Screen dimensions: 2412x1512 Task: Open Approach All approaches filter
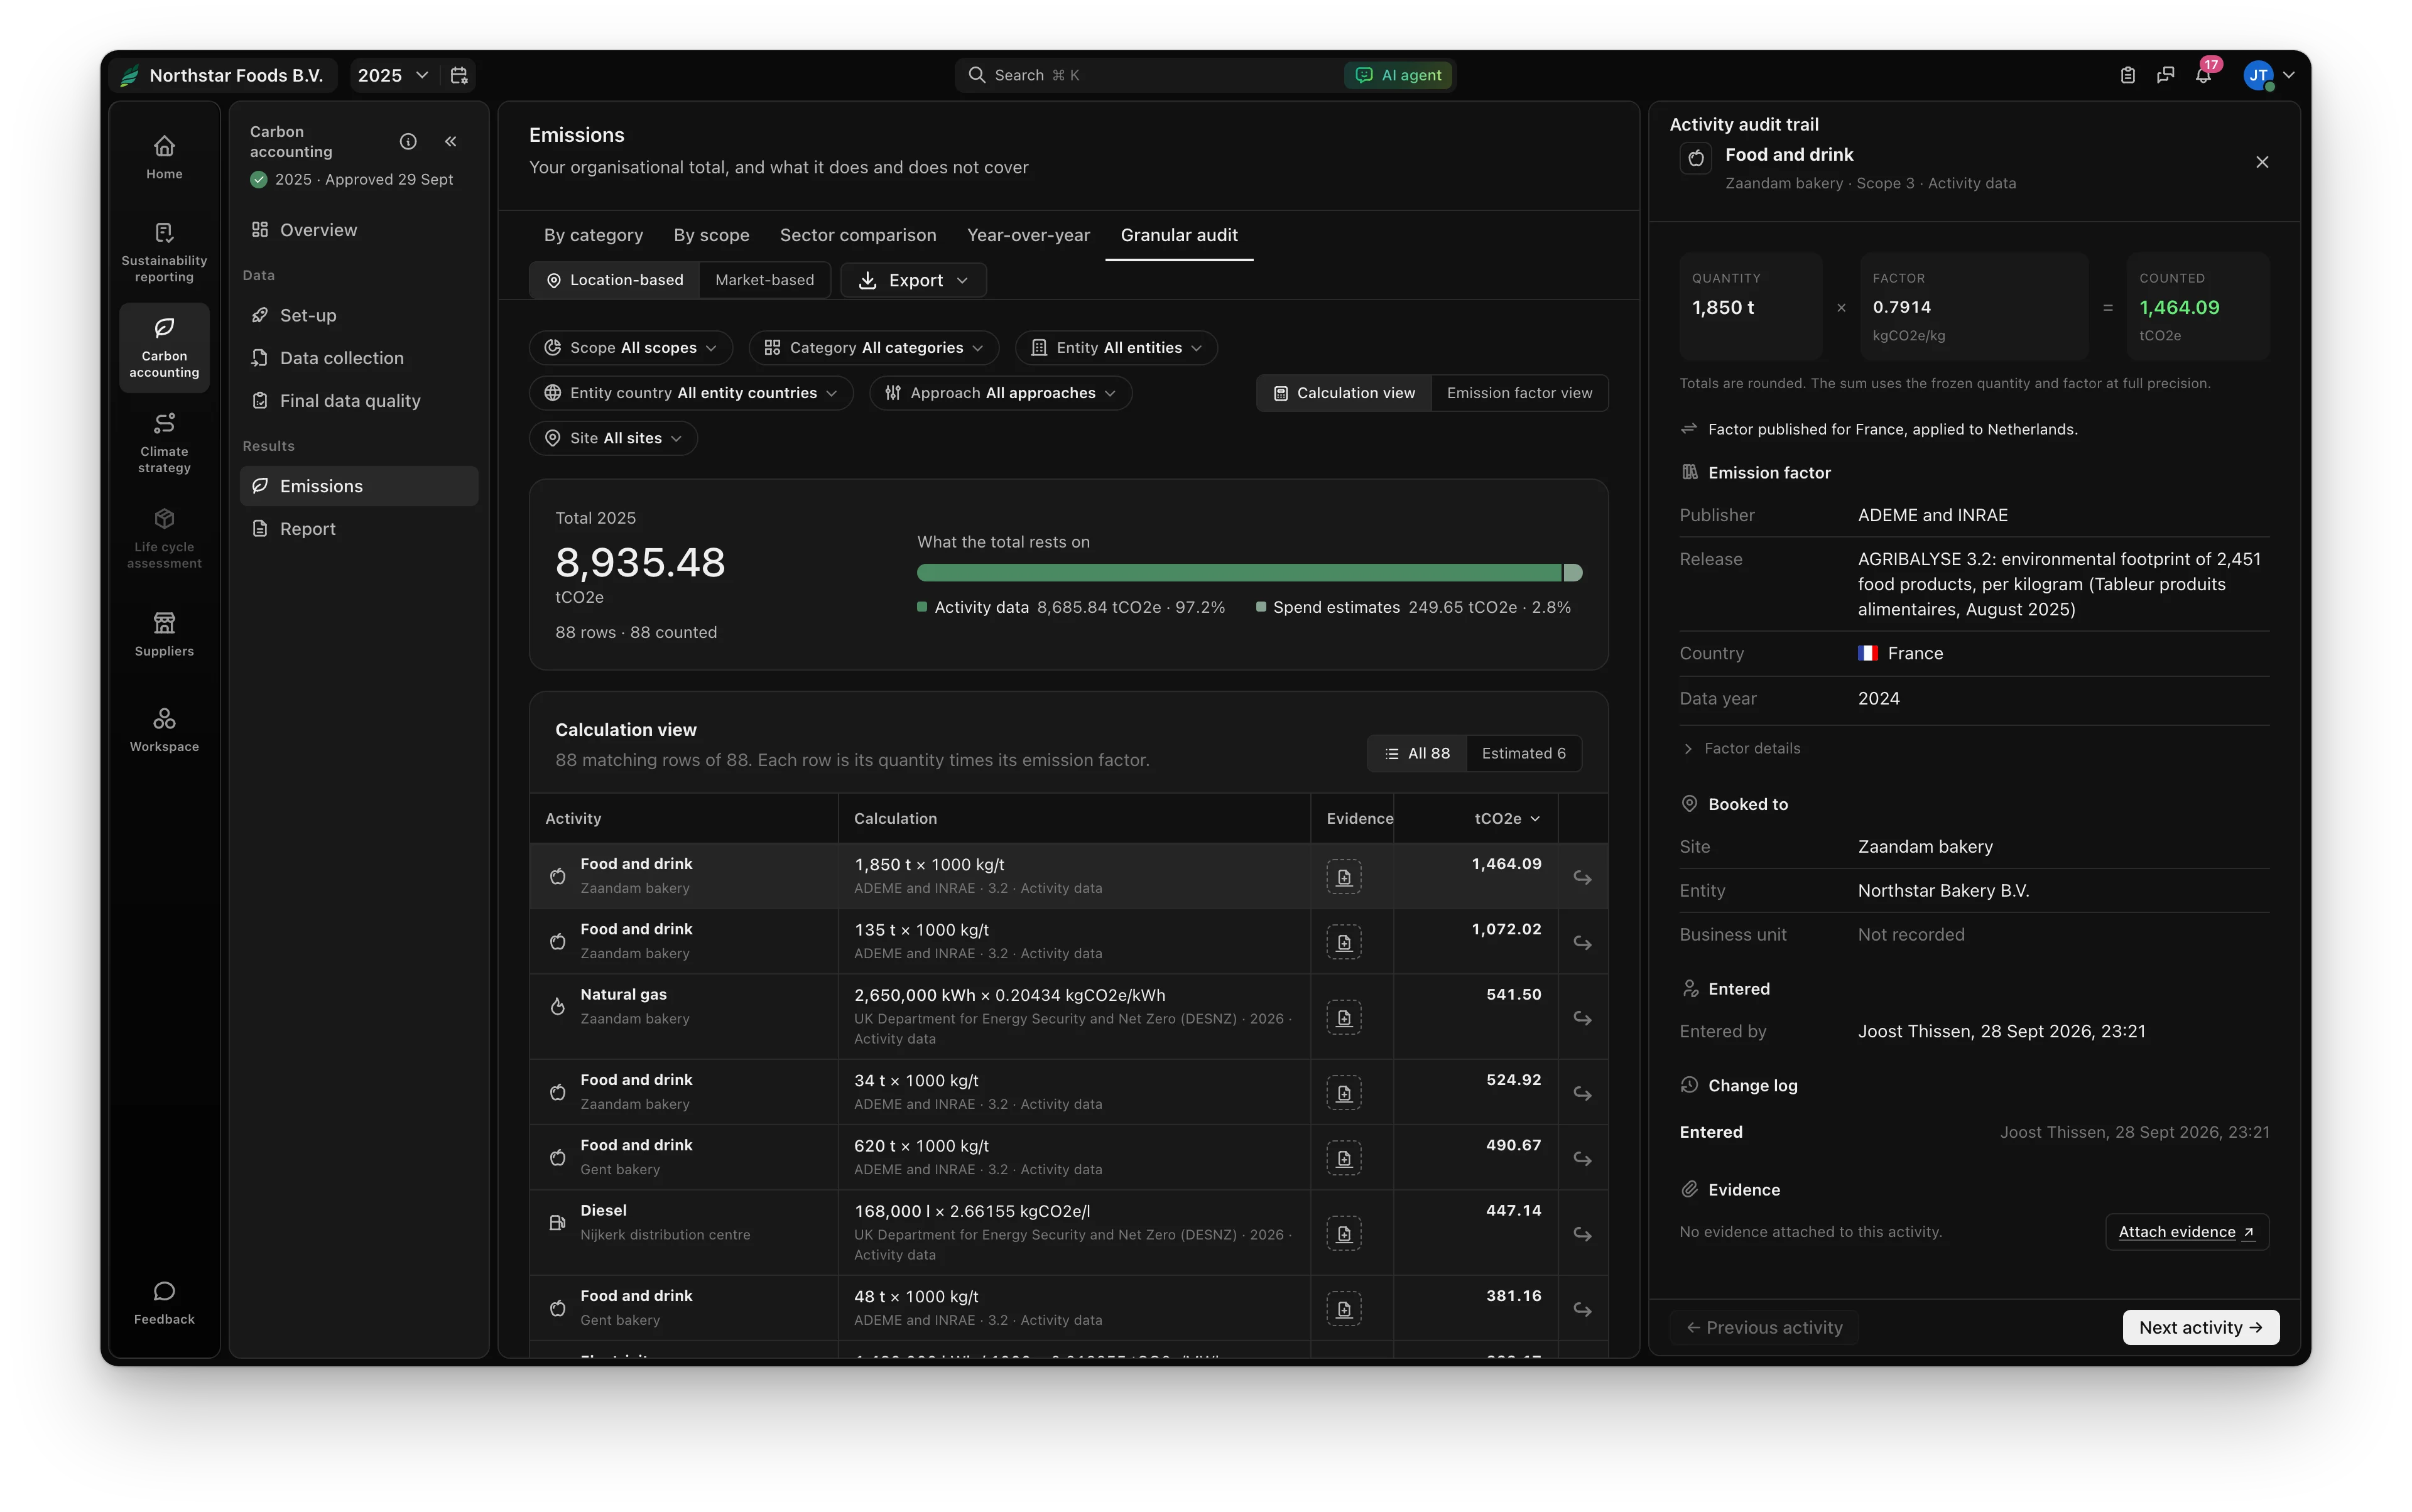[1001, 393]
